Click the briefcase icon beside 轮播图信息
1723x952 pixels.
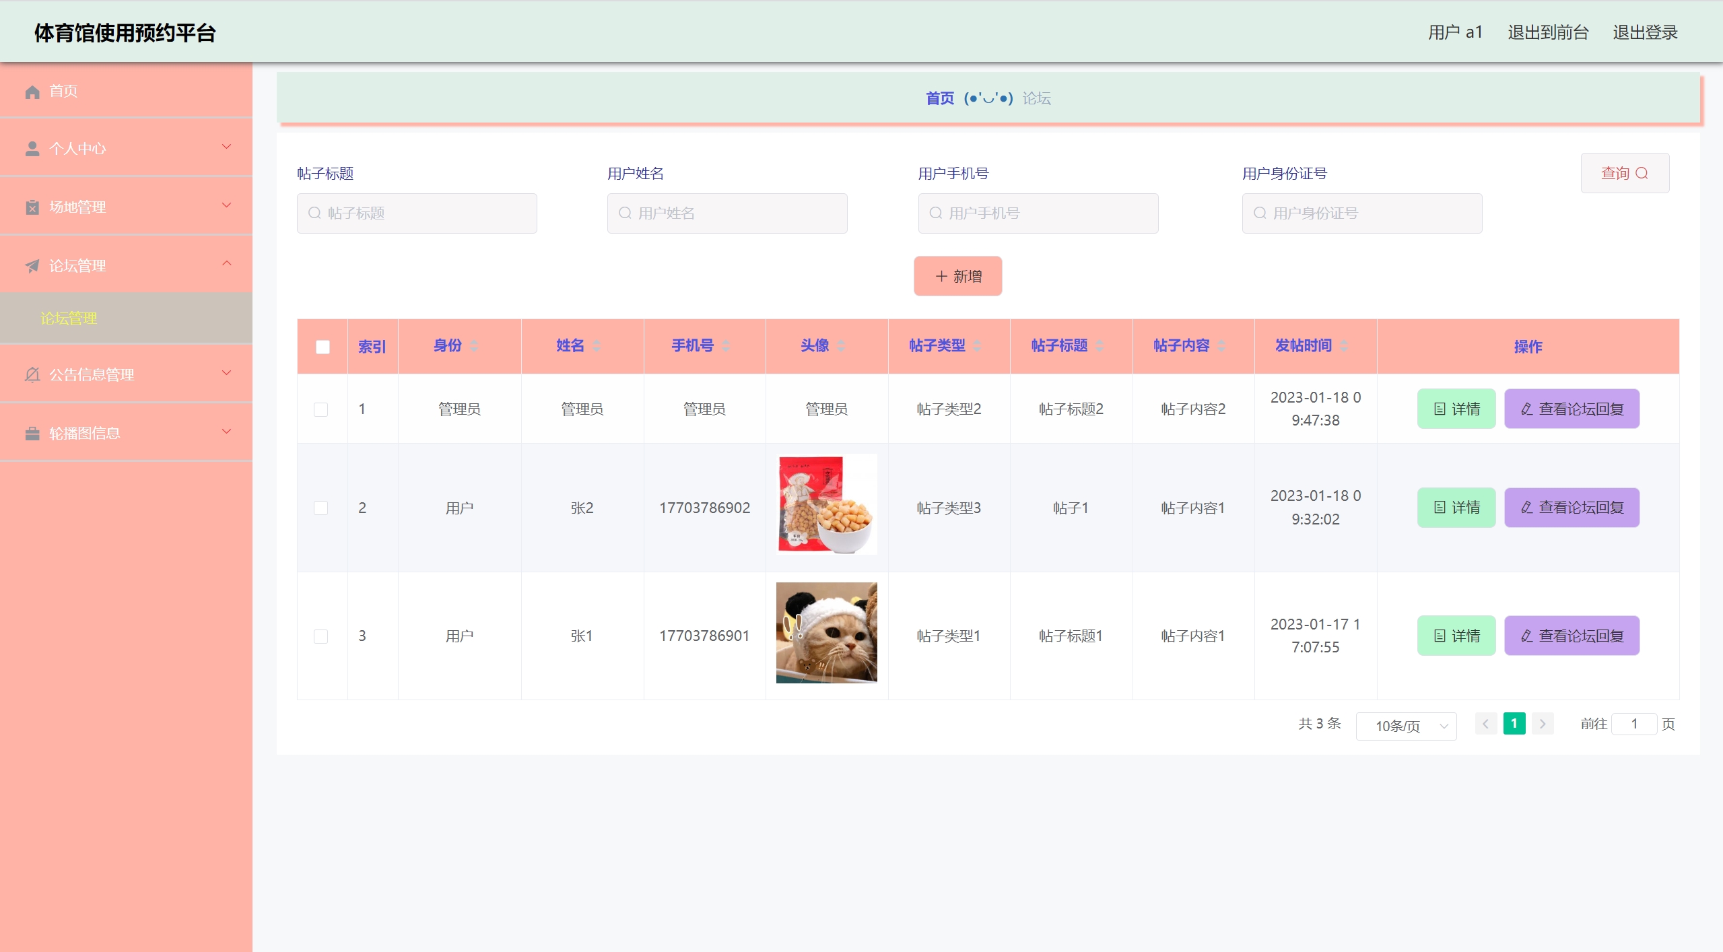pyautogui.click(x=32, y=434)
